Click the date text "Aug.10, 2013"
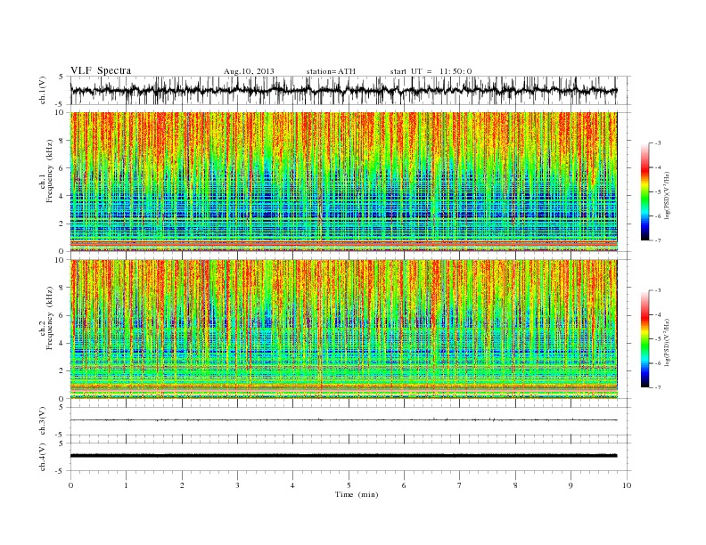Screen dimensions: 706x545 tap(249, 71)
